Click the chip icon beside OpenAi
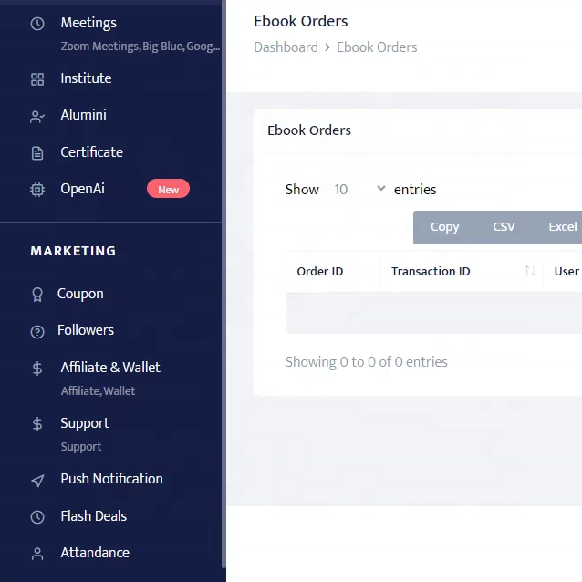This screenshot has height=582, width=582. [37, 190]
